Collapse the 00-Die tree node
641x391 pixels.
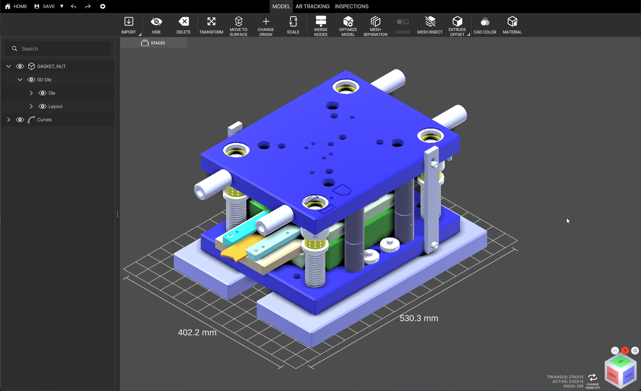(20, 80)
